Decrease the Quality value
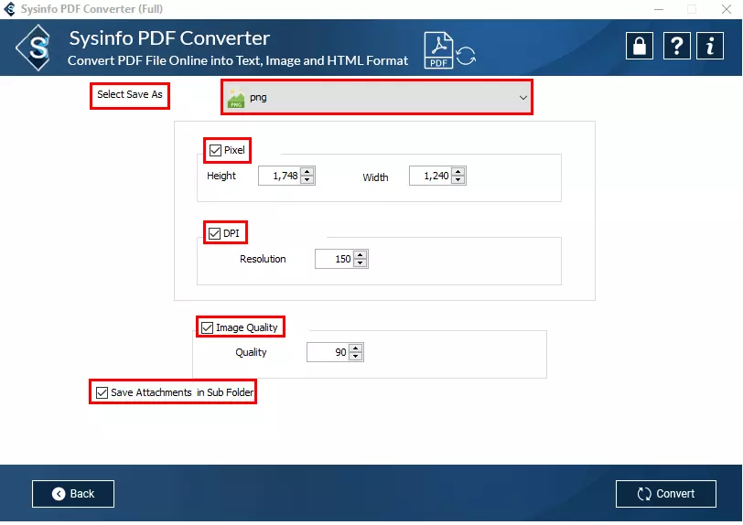Image resolution: width=743 pixels, height=525 pixels. click(x=356, y=357)
